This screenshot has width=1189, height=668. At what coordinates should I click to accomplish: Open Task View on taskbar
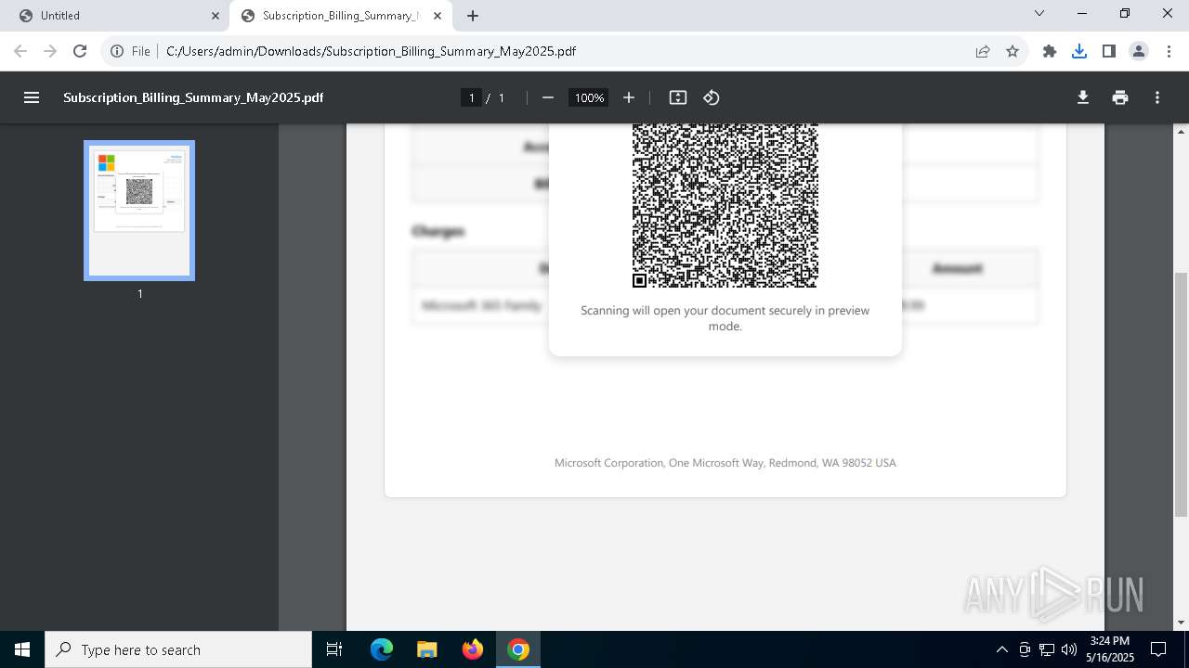334,649
